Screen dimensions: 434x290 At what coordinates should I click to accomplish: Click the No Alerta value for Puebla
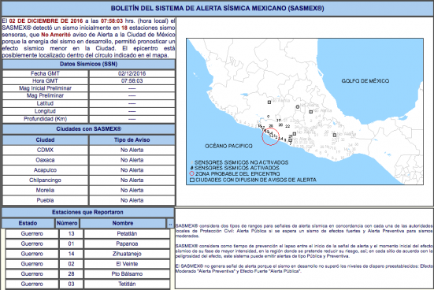(x=132, y=200)
